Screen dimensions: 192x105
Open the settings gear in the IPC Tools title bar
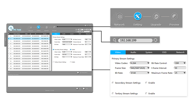[x=85, y=25]
